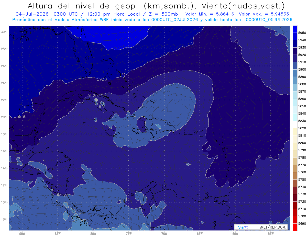The image size is (307, 237).
Task: Click longitude label '70W'
Action: click(164, 234)
